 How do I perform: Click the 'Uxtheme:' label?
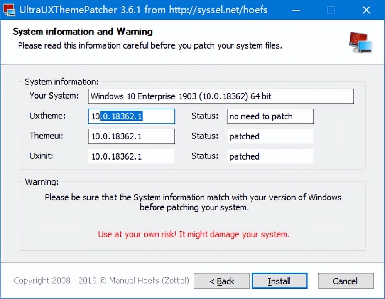click(47, 116)
